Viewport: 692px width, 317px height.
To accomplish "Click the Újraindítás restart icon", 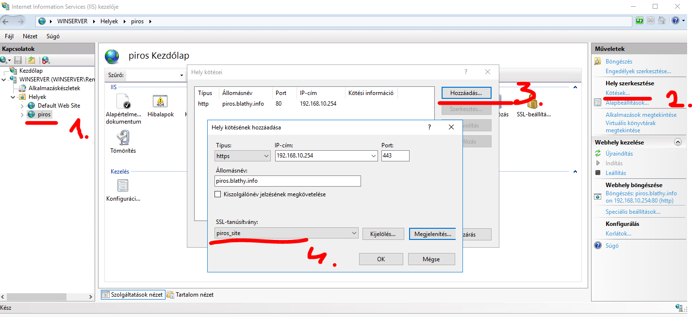I will 598,154.
